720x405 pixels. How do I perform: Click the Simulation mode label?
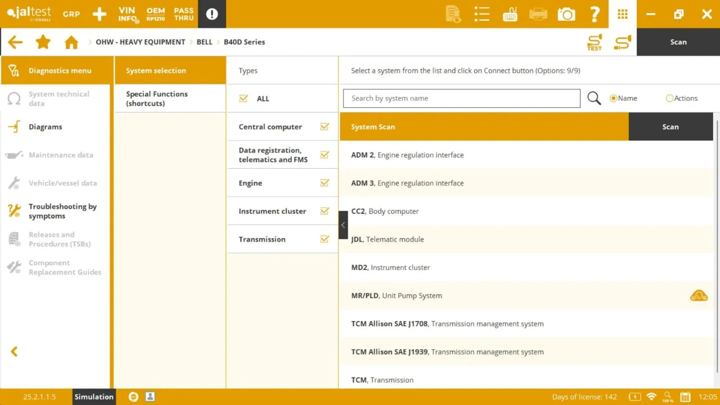click(94, 396)
